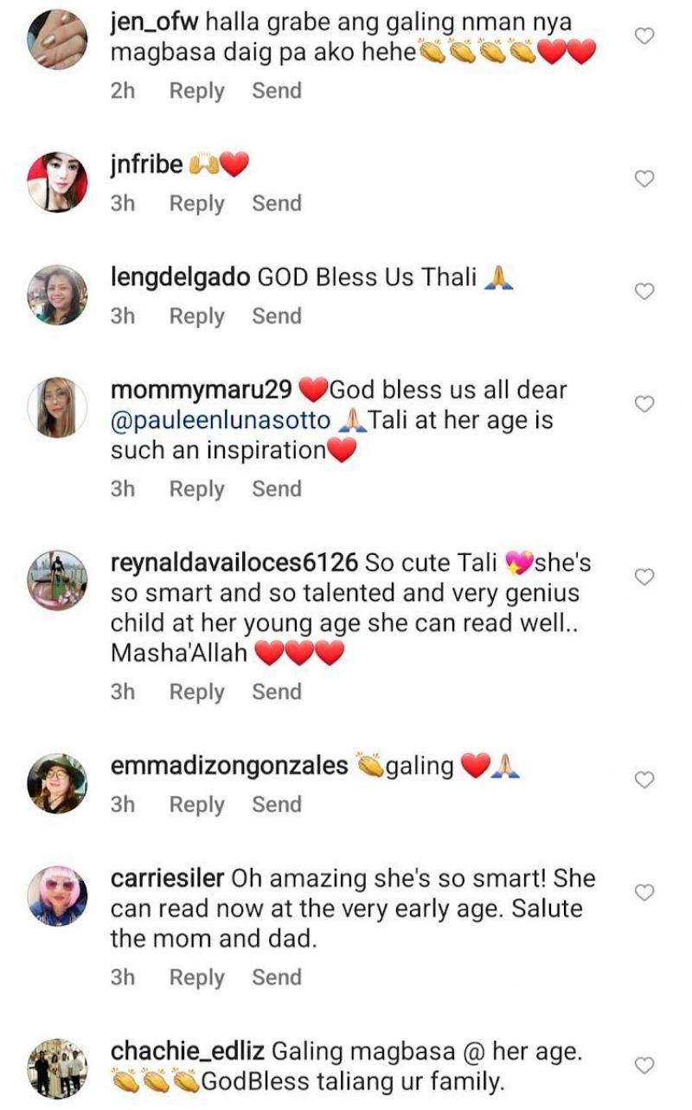Open carriesiler's profile photo
Viewport: 692px width, 1110px height.
58,896
